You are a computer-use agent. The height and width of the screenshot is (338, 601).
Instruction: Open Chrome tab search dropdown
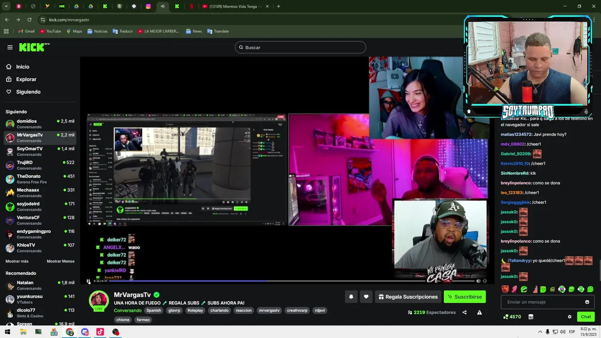[6, 7]
